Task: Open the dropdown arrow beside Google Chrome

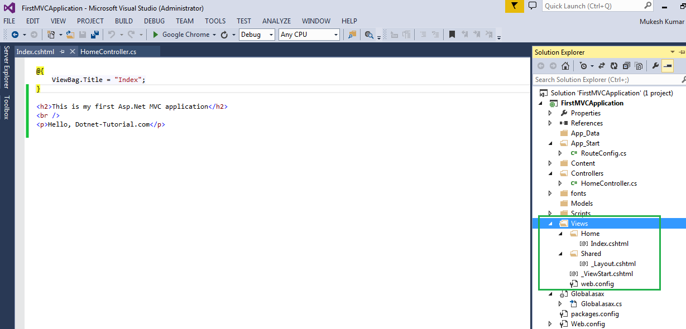Action: pos(214,35)
